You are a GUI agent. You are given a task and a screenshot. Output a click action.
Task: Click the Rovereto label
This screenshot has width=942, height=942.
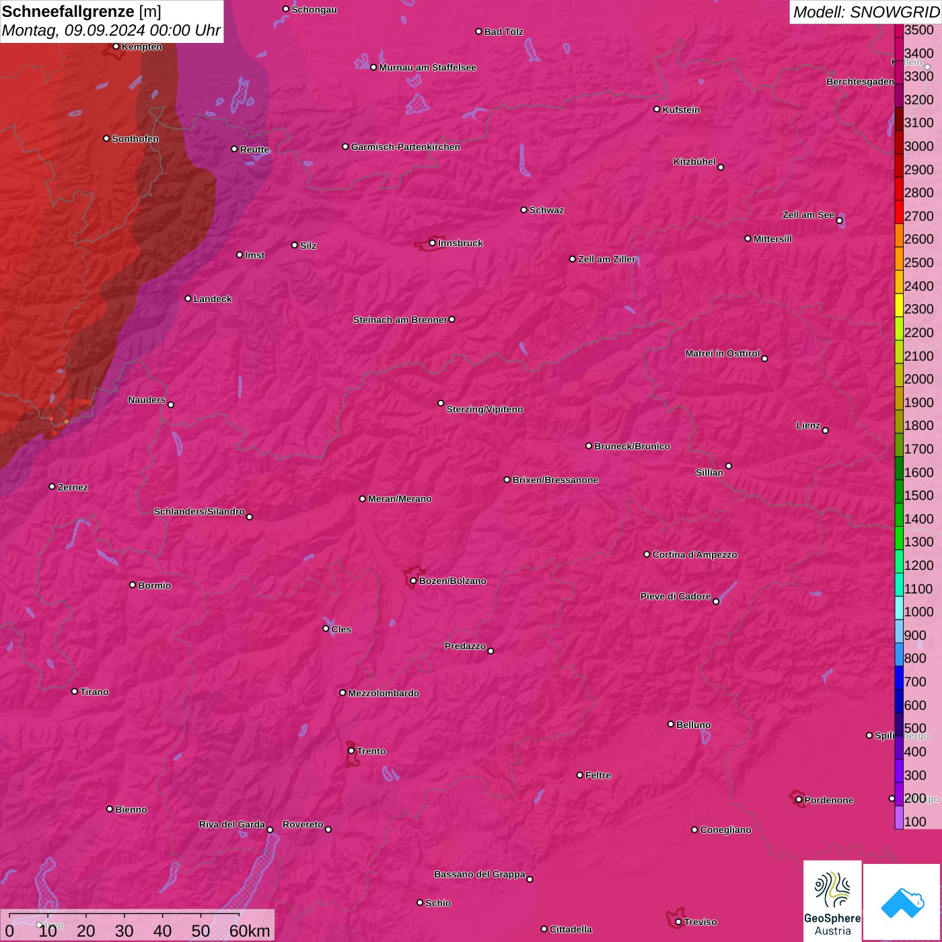pos(303,824)
